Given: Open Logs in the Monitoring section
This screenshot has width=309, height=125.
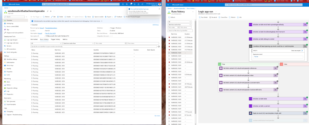Looking at the screenshot, I should click(x=8, y=91).
